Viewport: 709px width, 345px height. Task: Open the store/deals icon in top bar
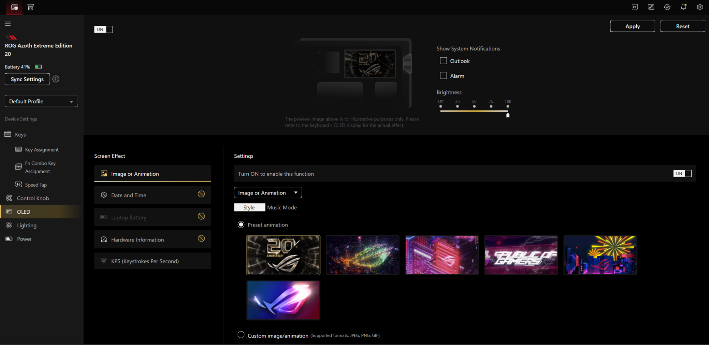coord(31,7)
